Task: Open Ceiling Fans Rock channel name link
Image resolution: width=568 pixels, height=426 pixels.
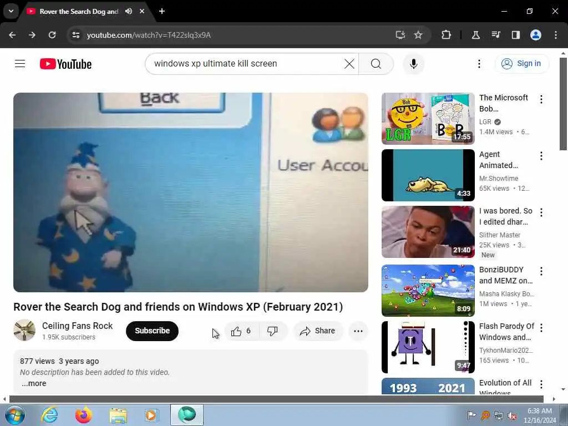Action: [x=77, y=326]
